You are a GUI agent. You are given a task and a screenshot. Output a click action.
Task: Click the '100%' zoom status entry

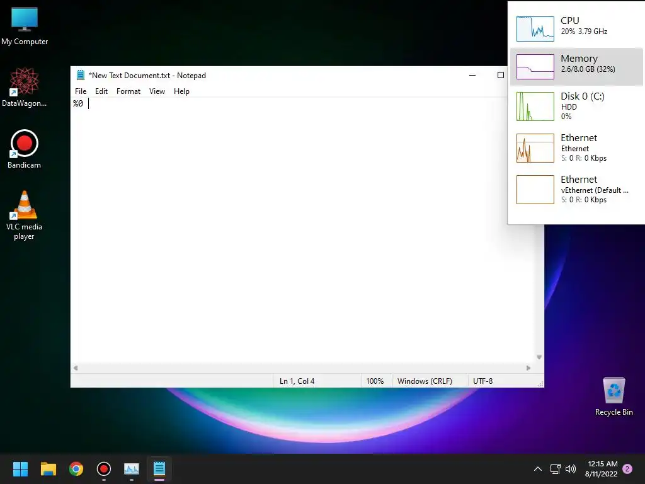tap(375, 381)
